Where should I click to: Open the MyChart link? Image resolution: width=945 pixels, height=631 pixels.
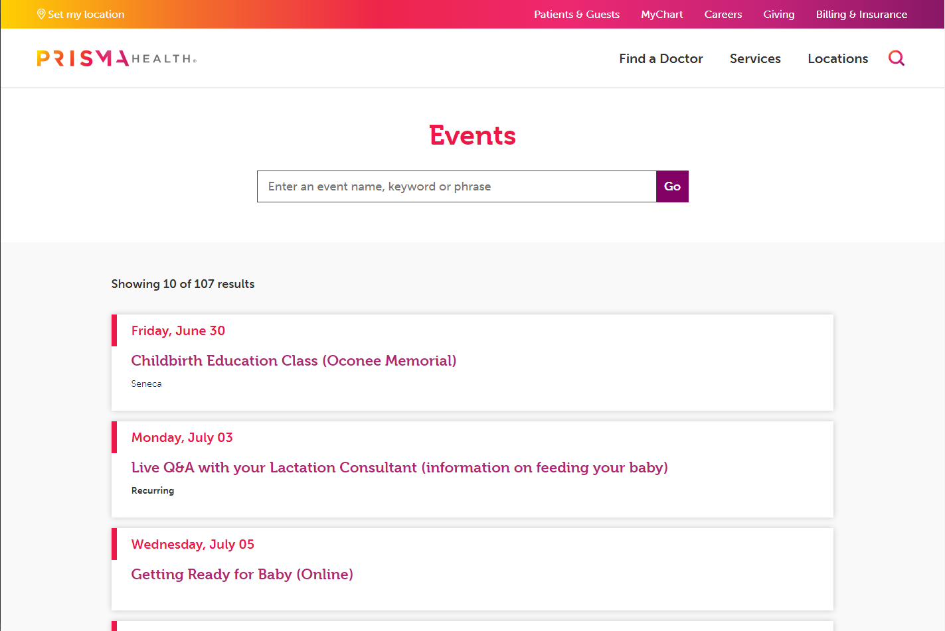(x=661, y=14)
